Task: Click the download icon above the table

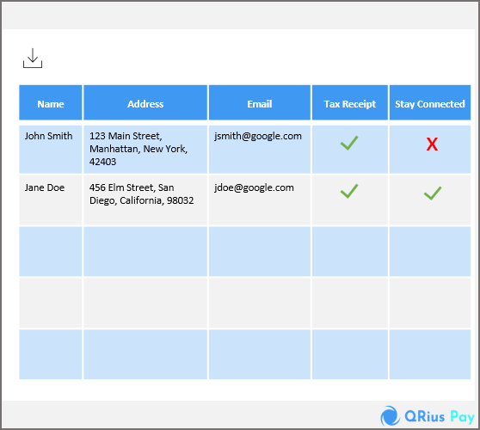Action: tap(33, 58)
